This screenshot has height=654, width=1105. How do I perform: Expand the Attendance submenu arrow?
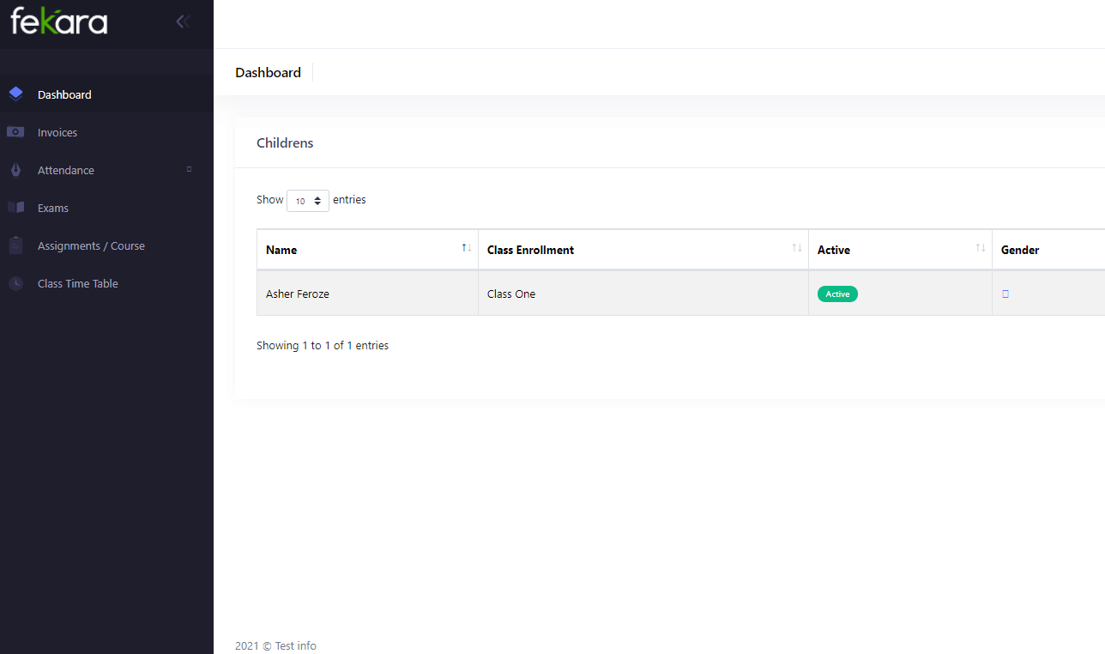pyautogui.click(x=189, y=169)
